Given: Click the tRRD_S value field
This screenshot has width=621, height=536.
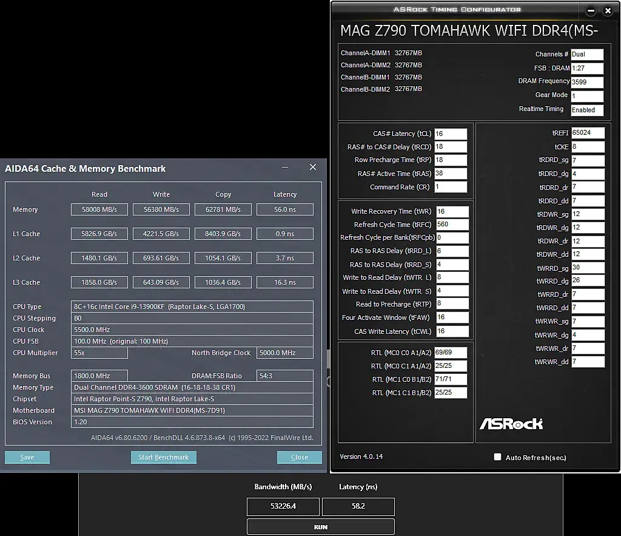Looking at the screenshot, I should coord(452,264).
